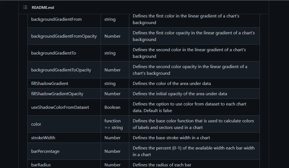Click the README.md file title

(x=43, y=7)
